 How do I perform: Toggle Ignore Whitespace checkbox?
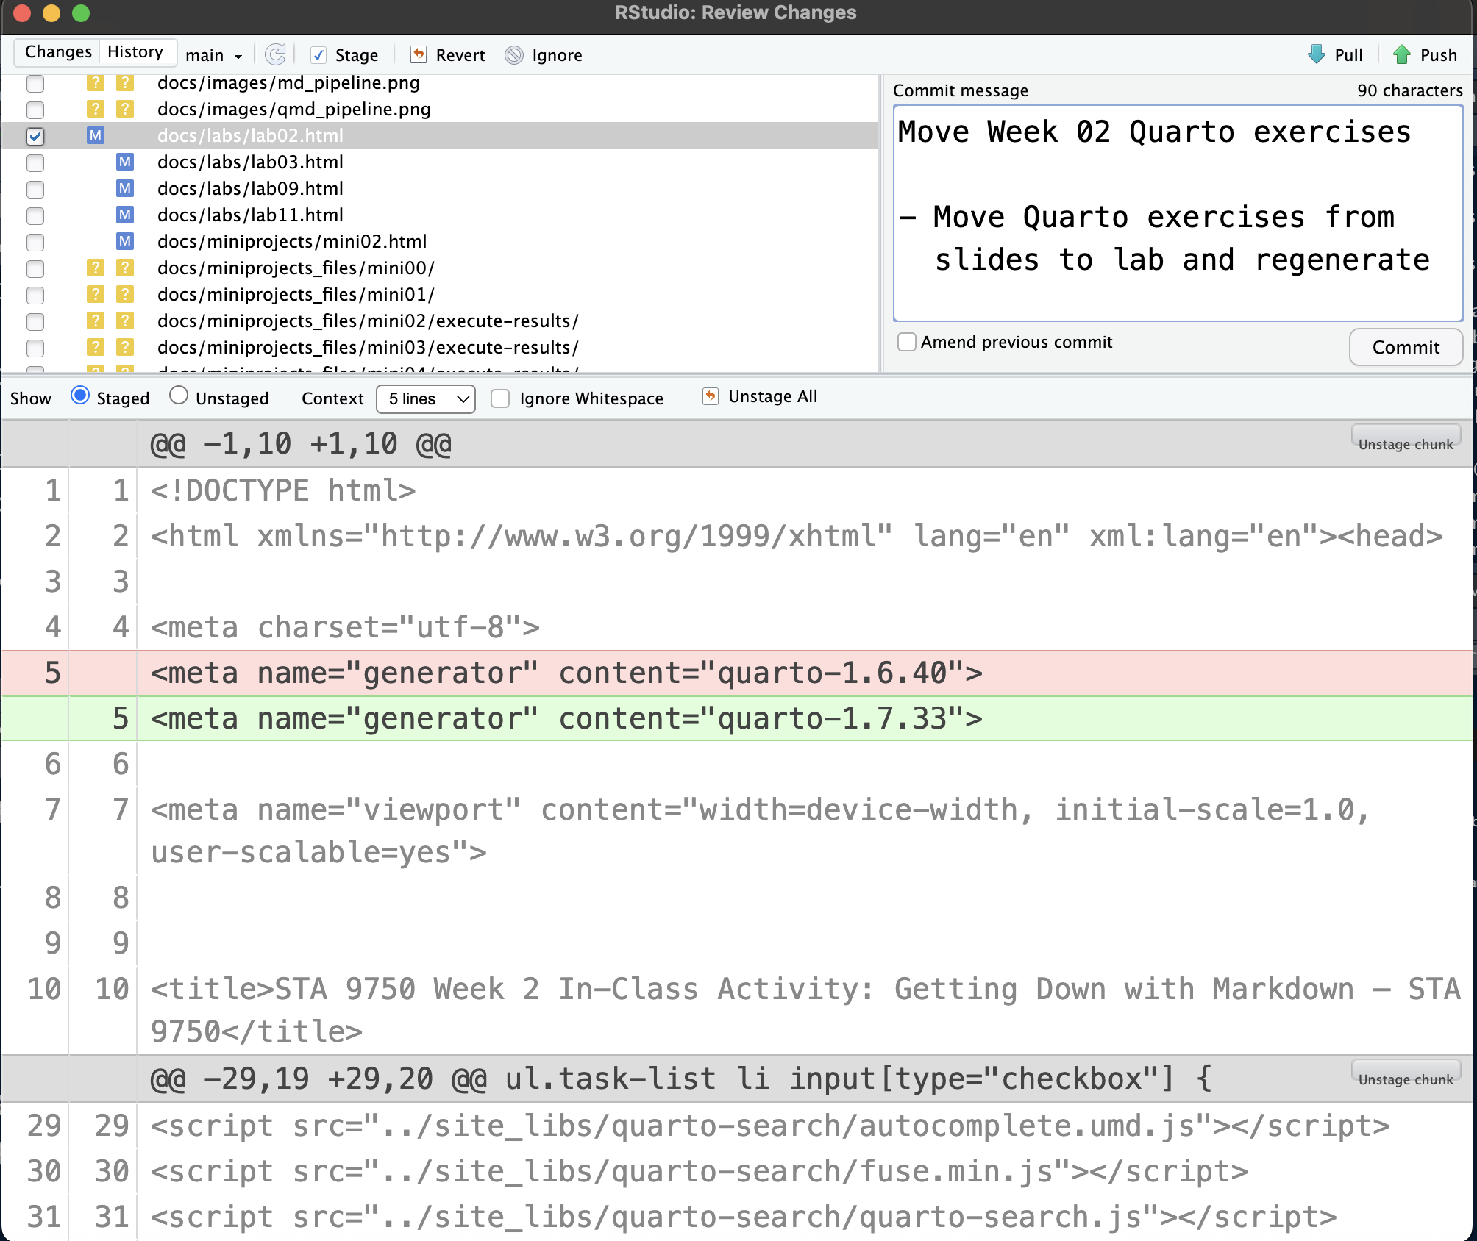tap(500, 398)
